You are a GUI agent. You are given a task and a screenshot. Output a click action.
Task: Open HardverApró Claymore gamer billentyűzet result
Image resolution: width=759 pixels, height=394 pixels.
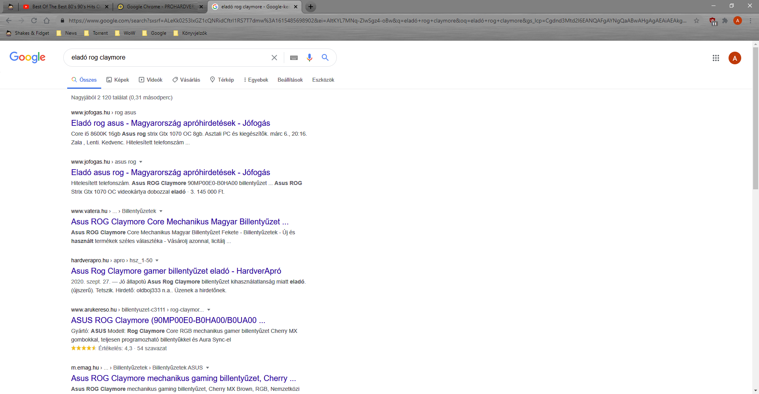(x=176, y=271)
